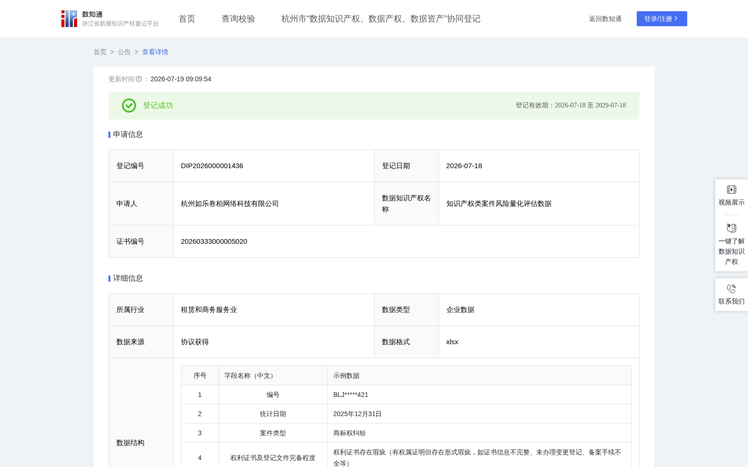
Task: Select the 登记日期 label cell
Action: click(x=406, y=166)
